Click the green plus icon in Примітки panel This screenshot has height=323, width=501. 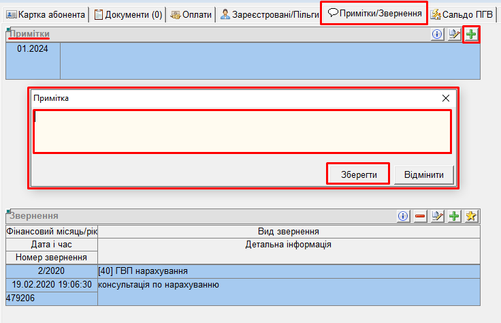471,34
